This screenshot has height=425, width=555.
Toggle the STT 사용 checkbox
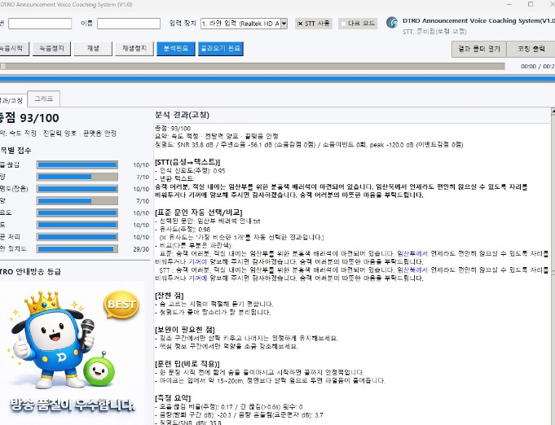coord(301,23)
